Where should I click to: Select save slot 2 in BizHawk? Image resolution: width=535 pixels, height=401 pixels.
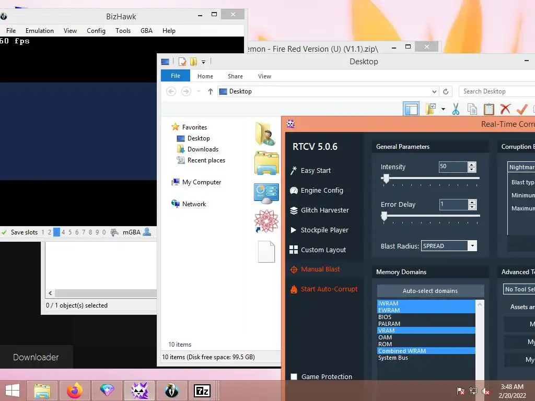point(50,232)
